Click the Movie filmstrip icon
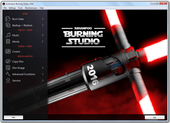Viewport: 170px width, 123px height. pos(8,41)
